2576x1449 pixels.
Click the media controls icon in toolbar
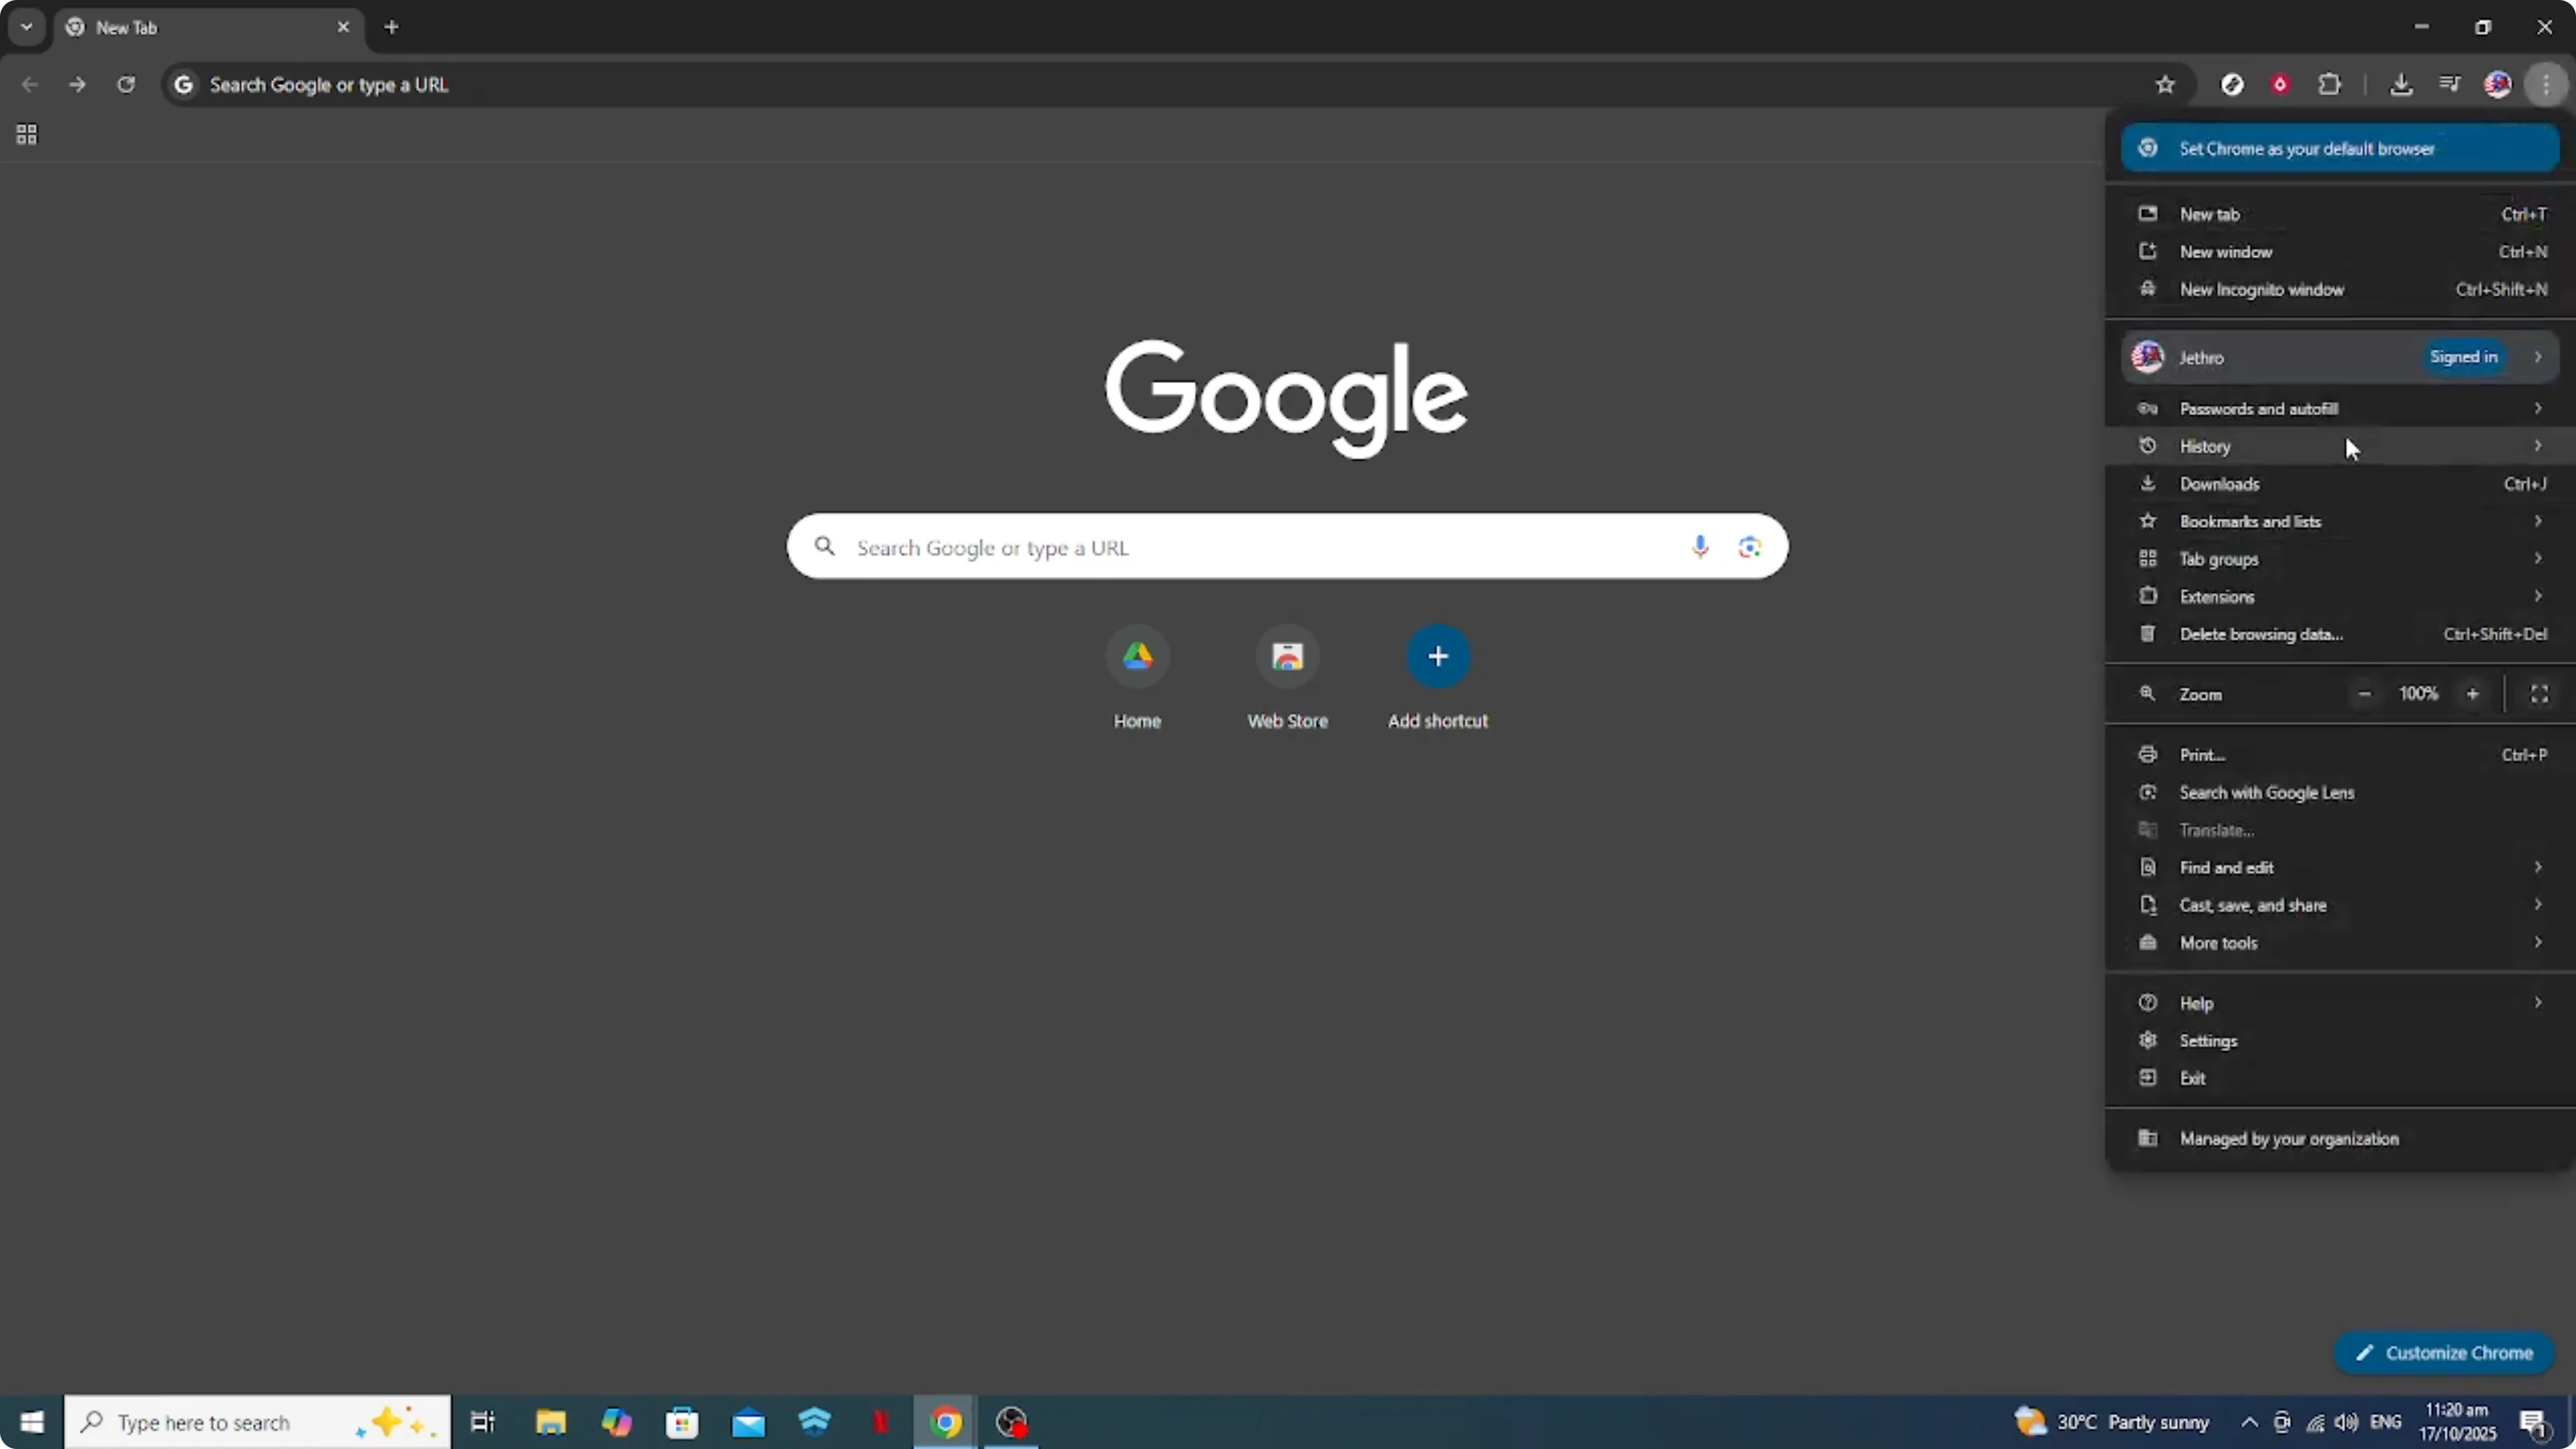(2450, 84)
